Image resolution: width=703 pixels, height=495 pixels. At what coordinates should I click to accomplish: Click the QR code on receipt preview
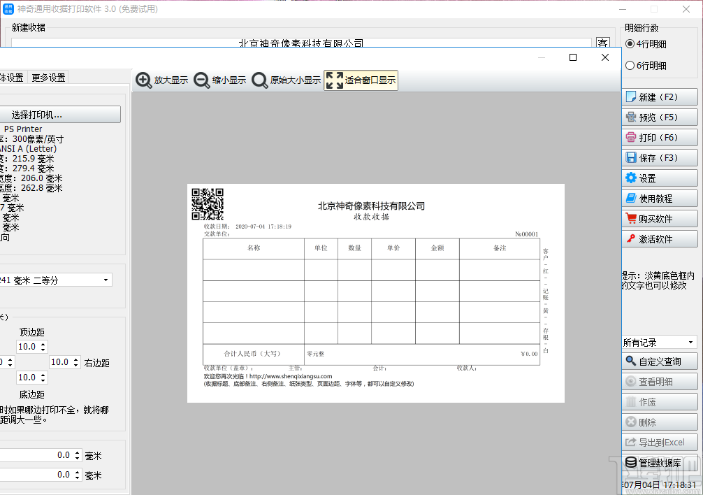click(x=208, y=204)
